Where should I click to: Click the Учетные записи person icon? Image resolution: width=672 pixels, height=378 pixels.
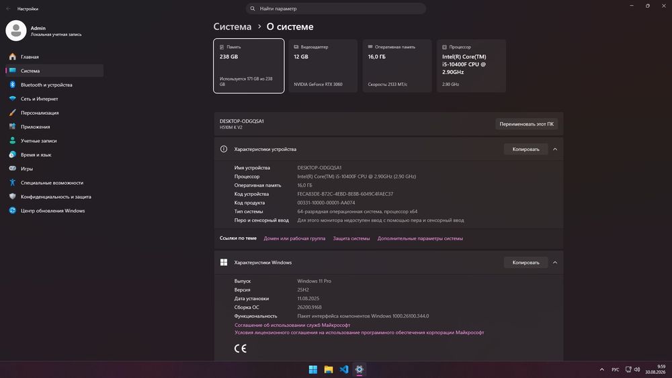[12, 140]
